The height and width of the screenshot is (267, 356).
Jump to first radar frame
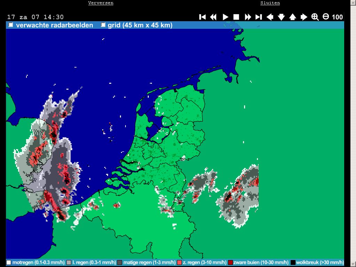(202, 17)
